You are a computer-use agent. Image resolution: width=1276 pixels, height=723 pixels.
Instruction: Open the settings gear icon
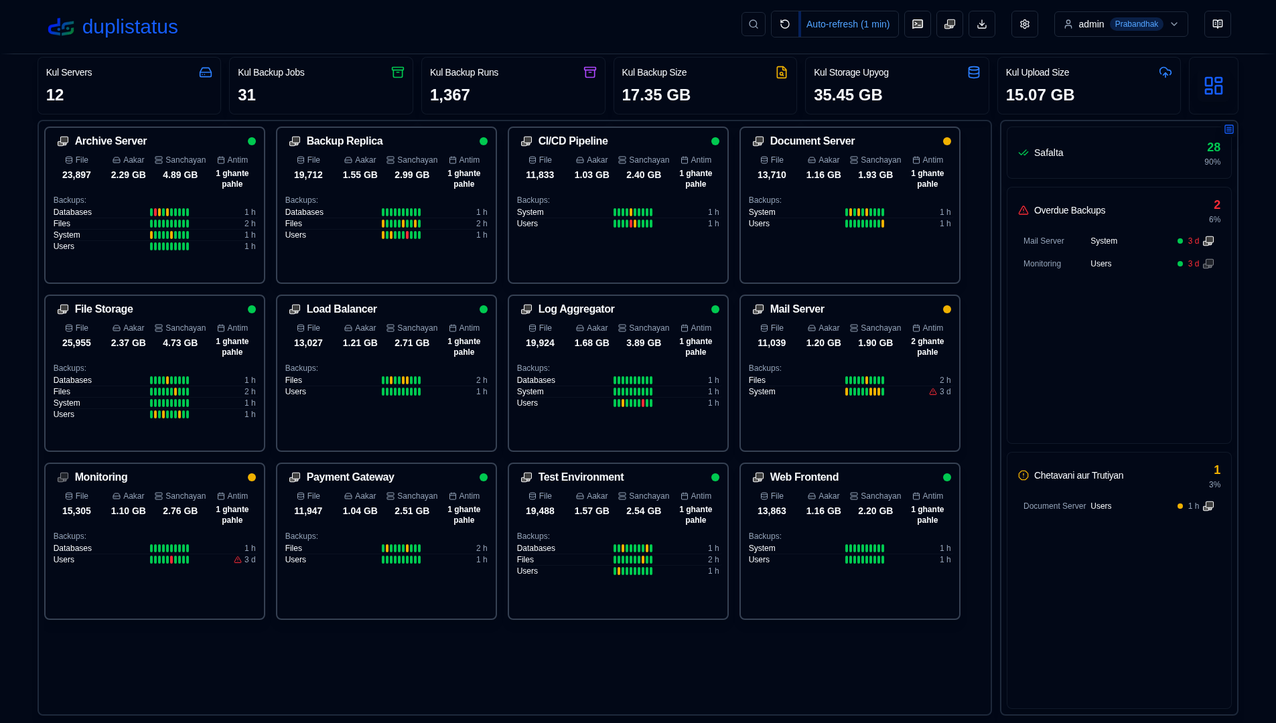click(x=1024, y=24)
